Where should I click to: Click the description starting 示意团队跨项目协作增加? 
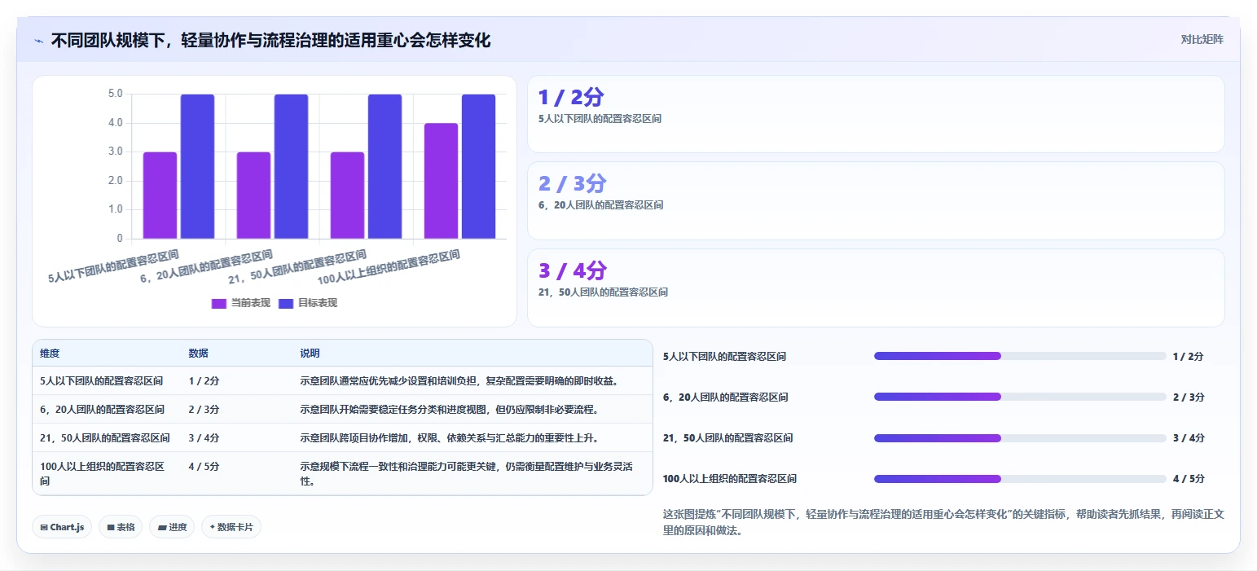pos(450,437)
